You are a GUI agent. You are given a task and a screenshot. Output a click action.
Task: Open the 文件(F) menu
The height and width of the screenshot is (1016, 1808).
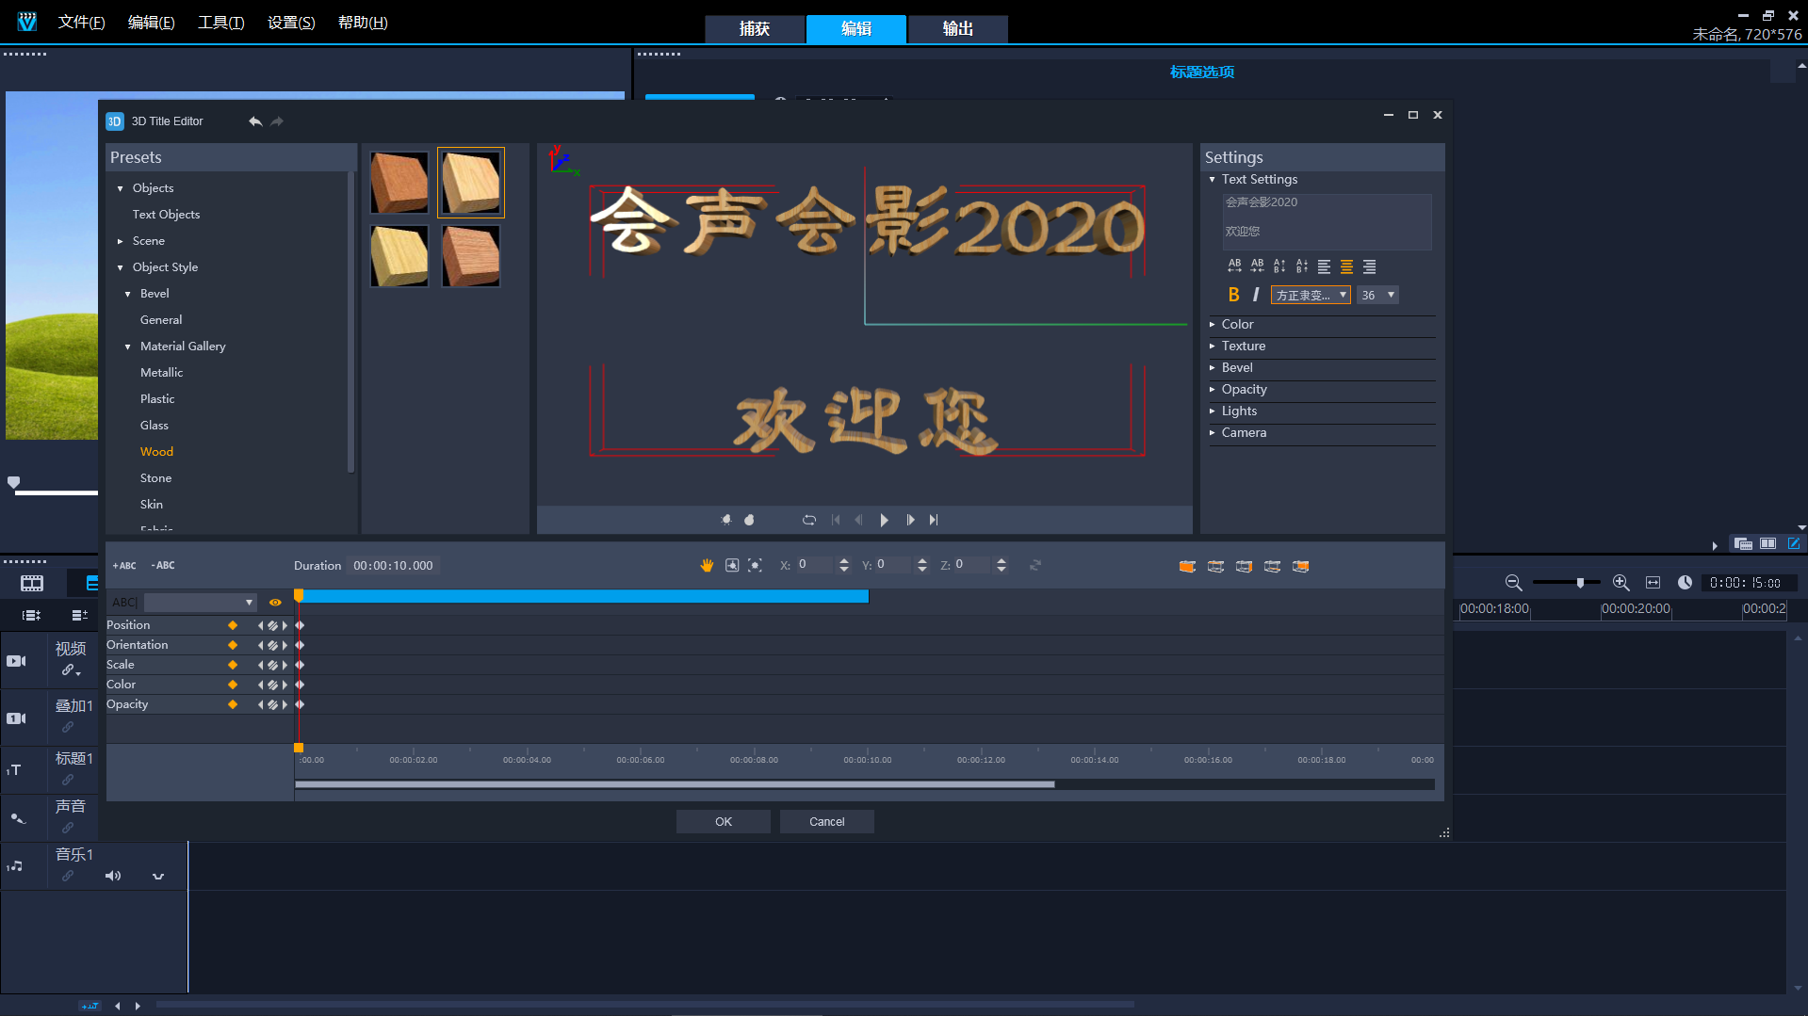coord(82,22)
